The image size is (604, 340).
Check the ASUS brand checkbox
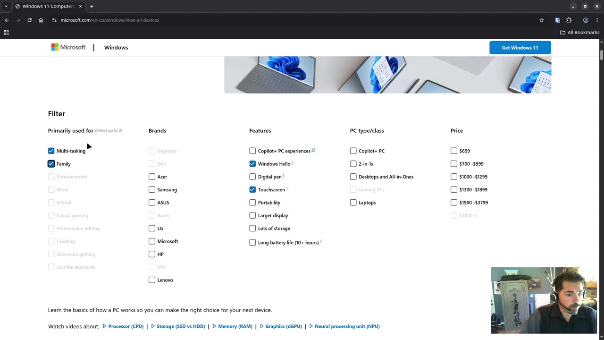[x=152, y=203]
